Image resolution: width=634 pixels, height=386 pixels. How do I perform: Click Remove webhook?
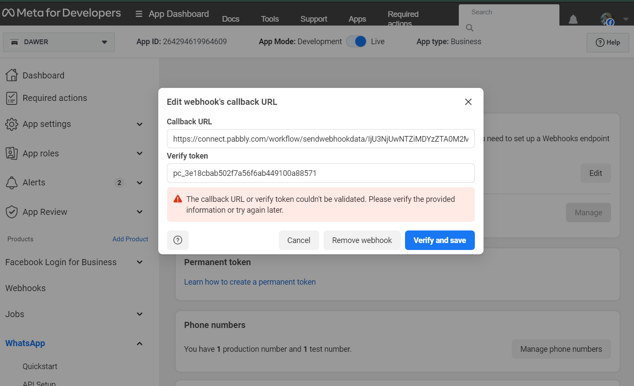[x=362, y=240]
